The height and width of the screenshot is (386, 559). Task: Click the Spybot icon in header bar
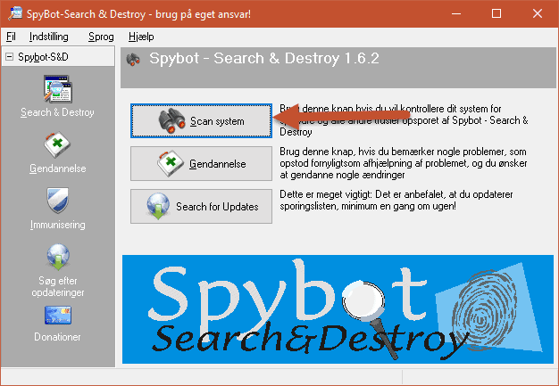point(133,60)
